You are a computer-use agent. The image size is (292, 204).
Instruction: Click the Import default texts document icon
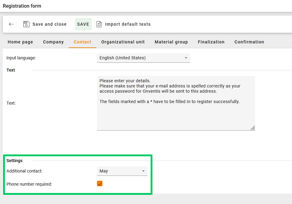point(99,24)
